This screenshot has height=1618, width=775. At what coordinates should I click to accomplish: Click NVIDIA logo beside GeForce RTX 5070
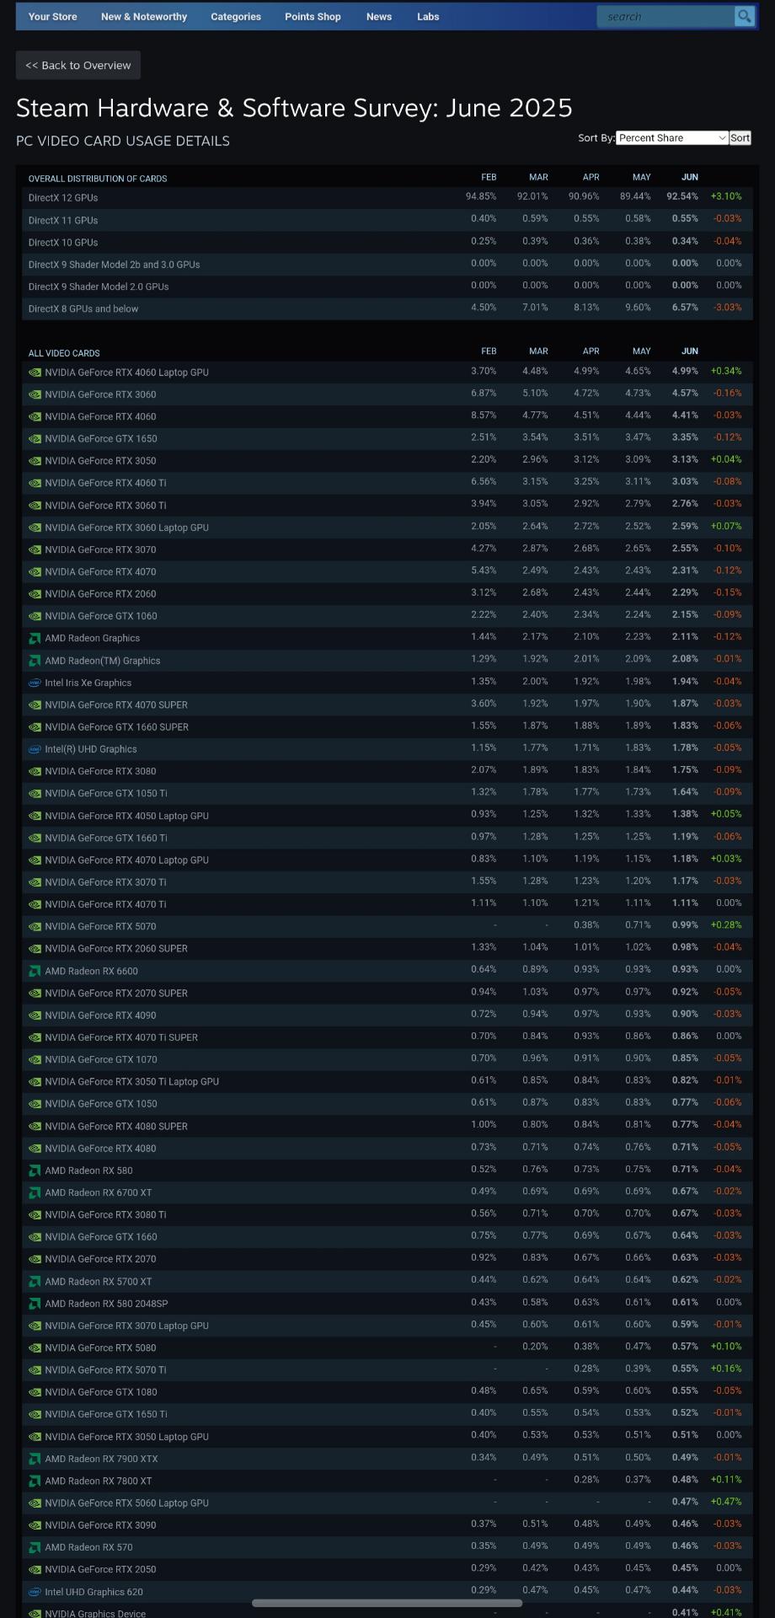click(x=35, y=927)
